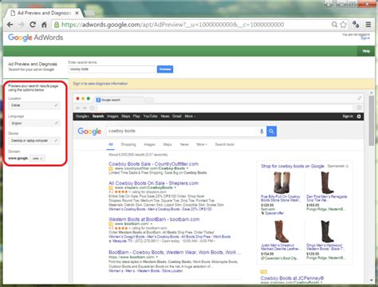Click Google+ in the black bar
This screenshot has width=378, height=287.
pyautogui.click(x=82, y=116)
